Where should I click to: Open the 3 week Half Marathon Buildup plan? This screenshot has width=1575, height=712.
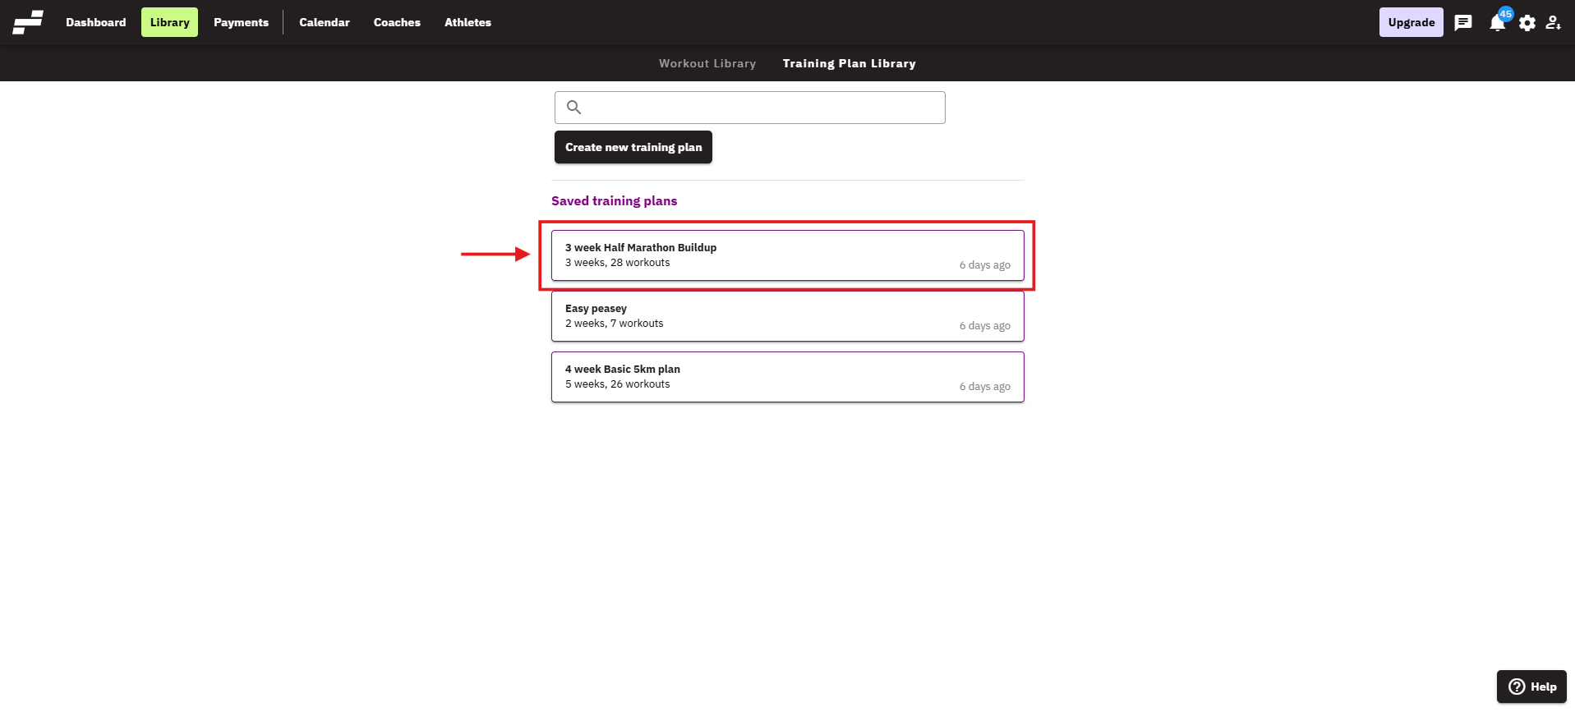(787, 255)
